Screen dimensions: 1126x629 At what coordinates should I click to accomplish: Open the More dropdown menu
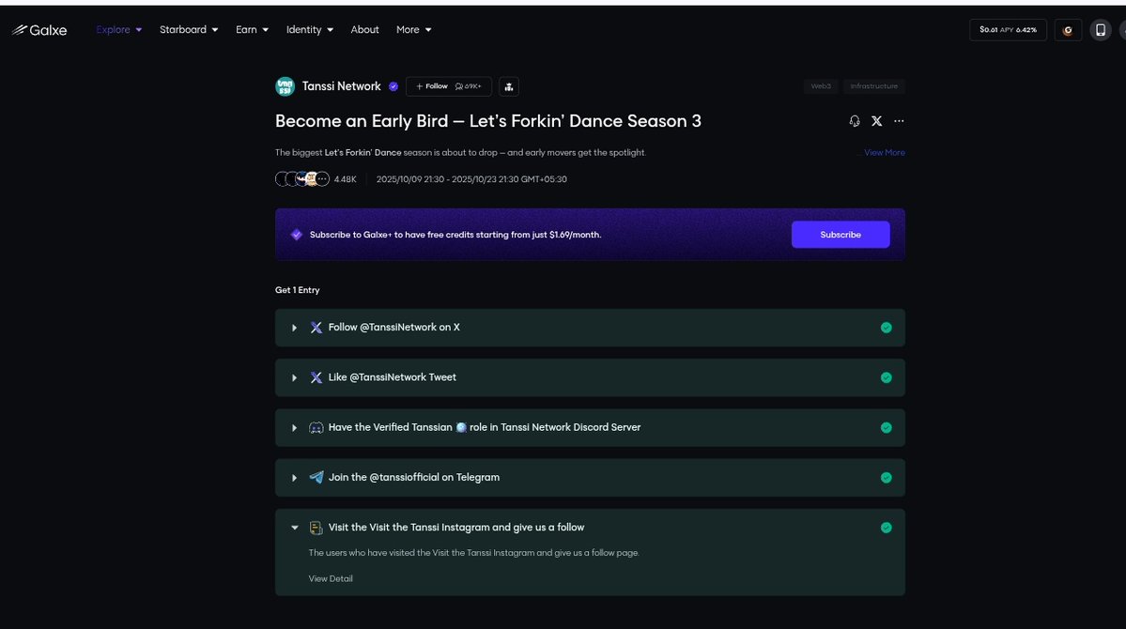(413, 29)
